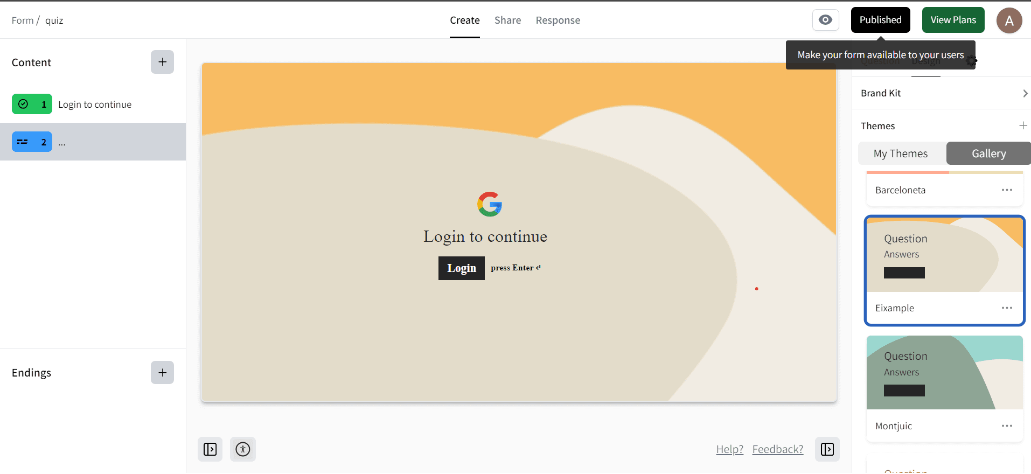Add a new ending with plus

[x=162, y=373]
